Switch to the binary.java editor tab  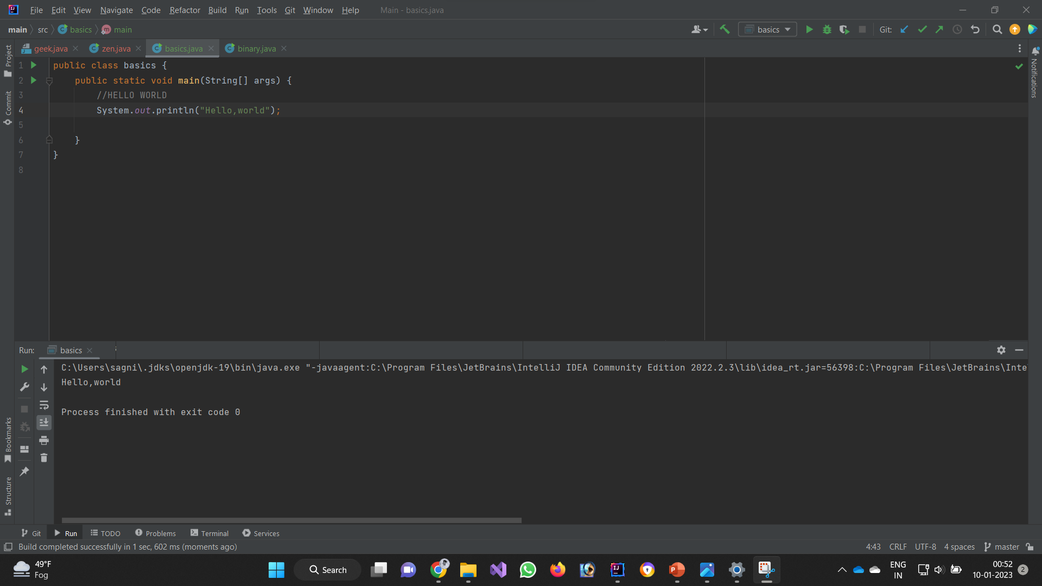pos(256,48)
